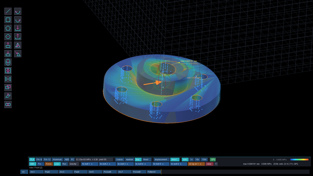Set mesh resolution to fine
313x176 pixels.
coord(138,159)
